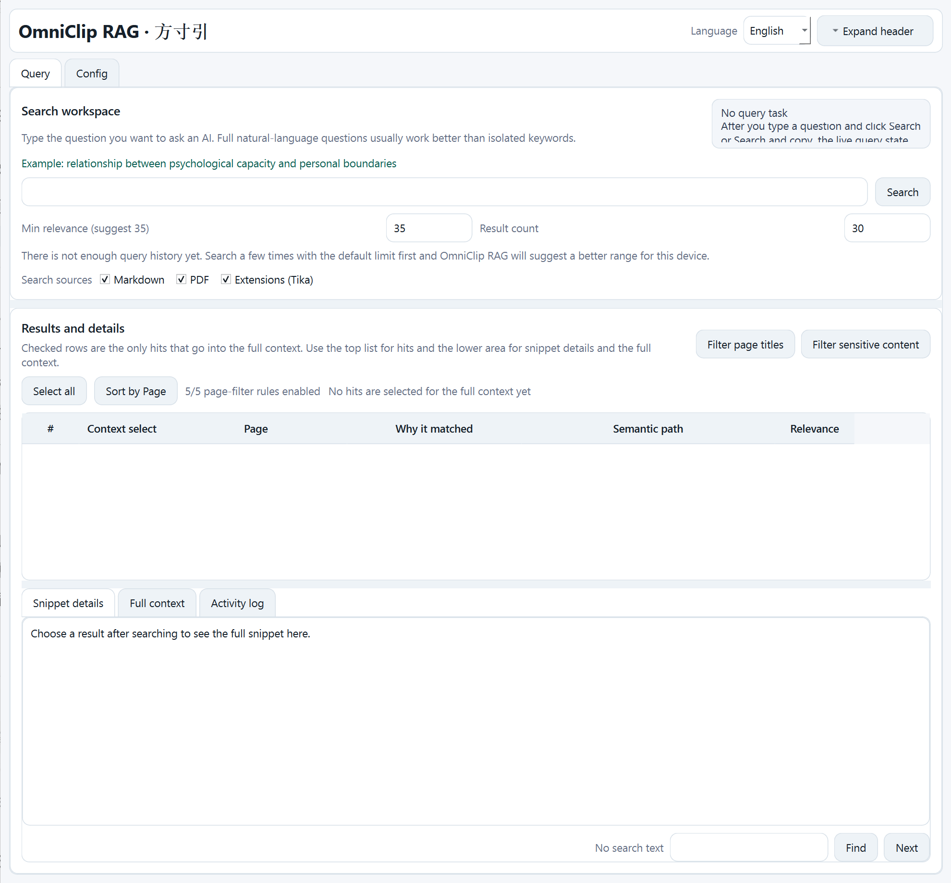The image size is (951, 883).
Task: Select the Query tab
Action: click(36, 74)
